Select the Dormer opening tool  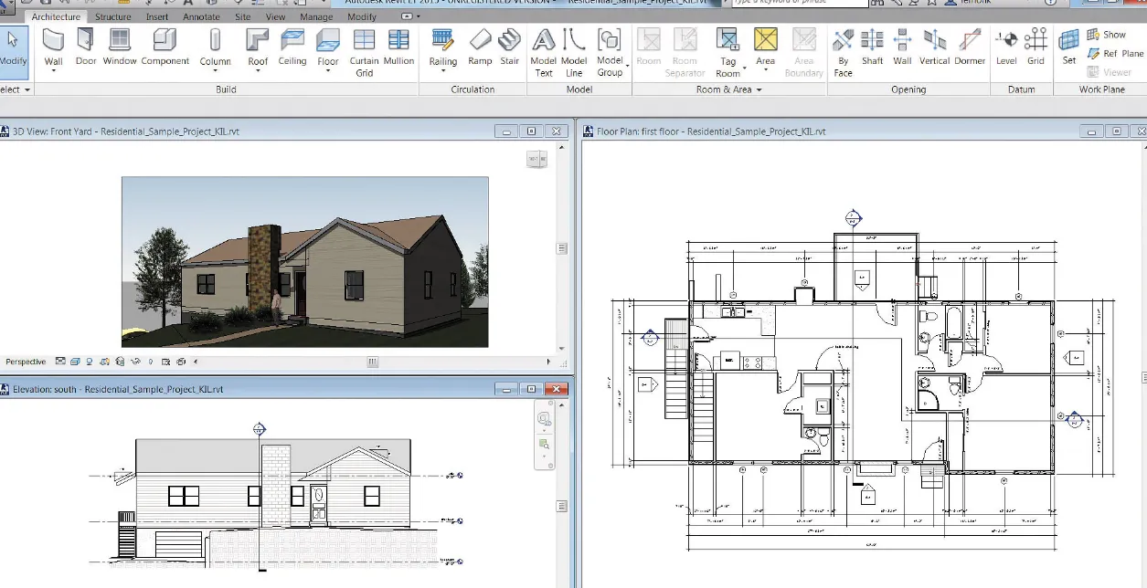(x=970, y=47)
